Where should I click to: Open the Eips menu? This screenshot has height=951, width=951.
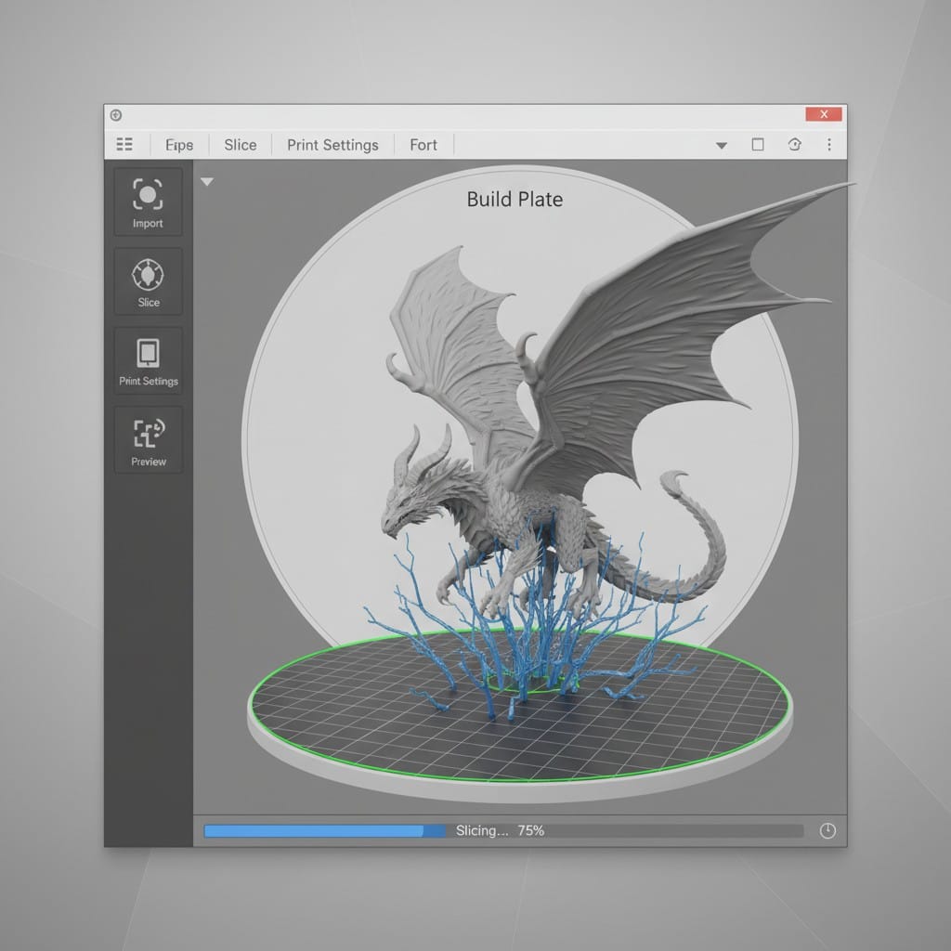click(x=179, y=145)
